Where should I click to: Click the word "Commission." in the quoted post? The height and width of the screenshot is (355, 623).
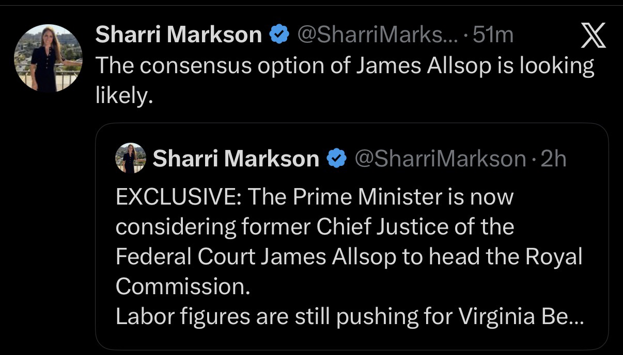tap(183, 287)
